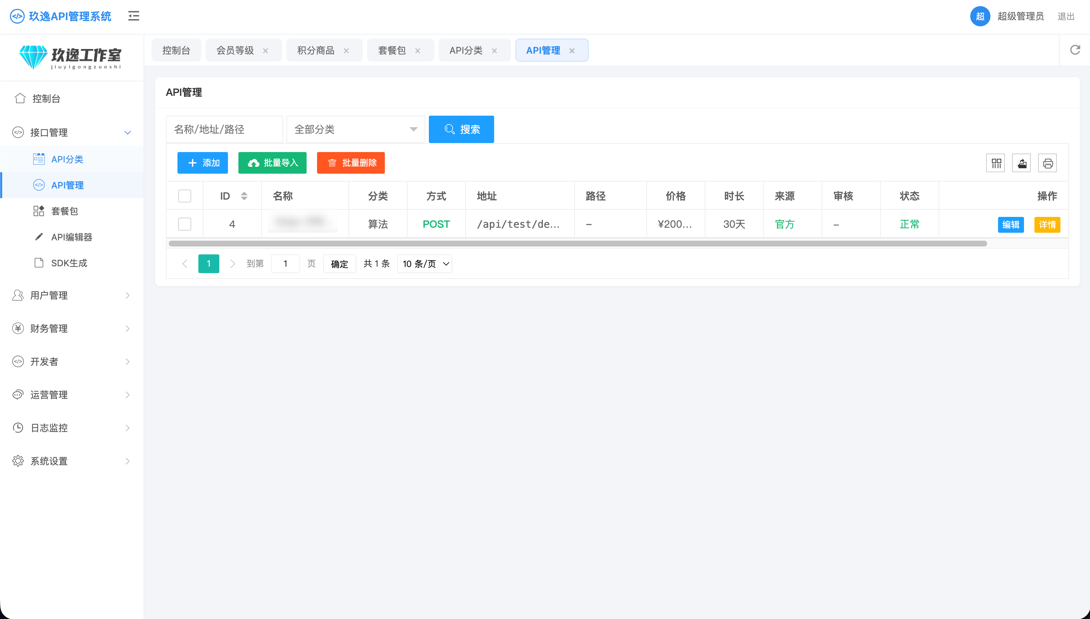Viewport: 1090px width, 619px height.
Task: Click the 套餐包 grid icon
Action: (39, 211)
